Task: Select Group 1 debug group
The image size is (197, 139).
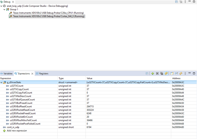Action: point(14,10)
